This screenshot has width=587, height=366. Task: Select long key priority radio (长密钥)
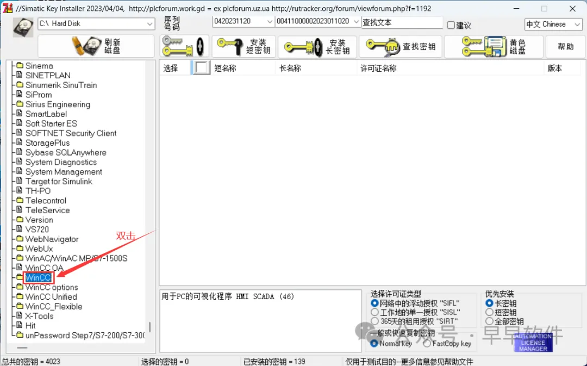489,303
